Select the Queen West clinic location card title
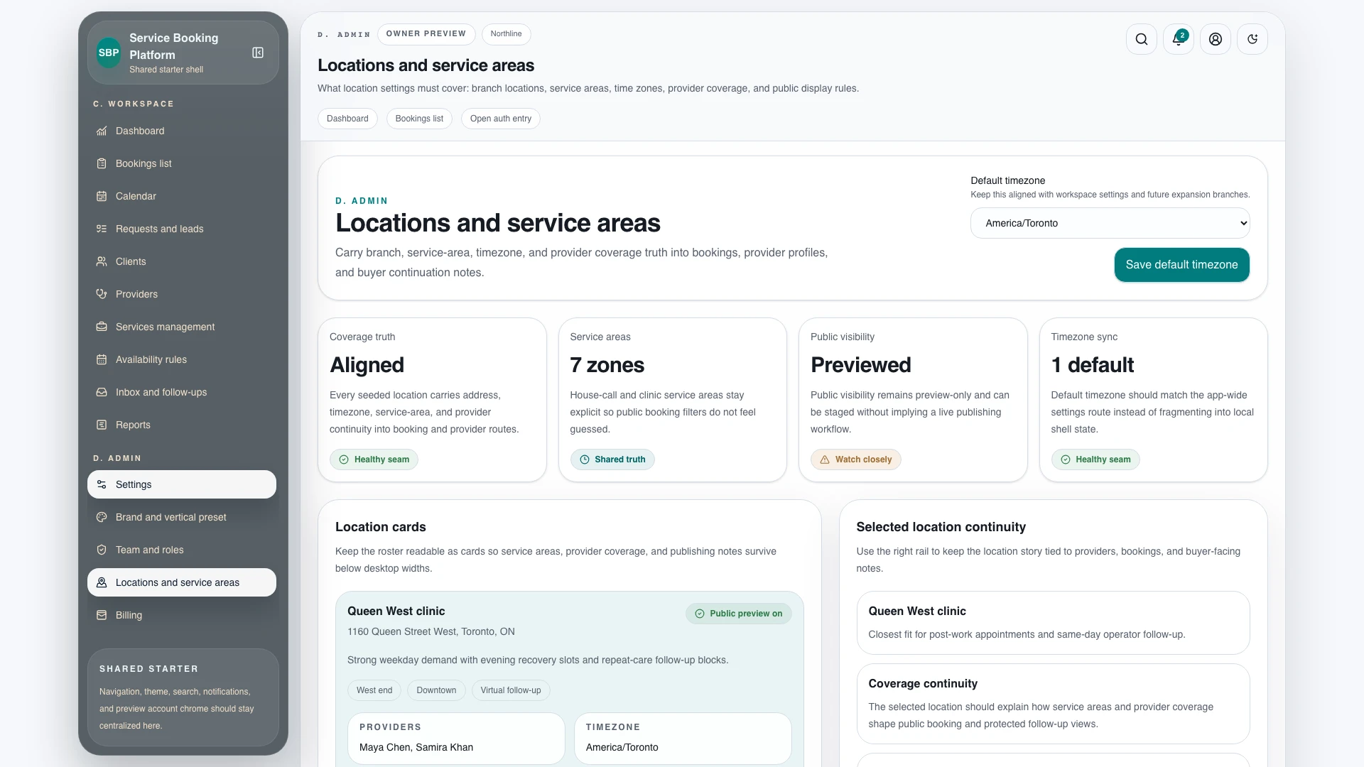Viewport: 1364px width, 767px height. click(396, 611)
